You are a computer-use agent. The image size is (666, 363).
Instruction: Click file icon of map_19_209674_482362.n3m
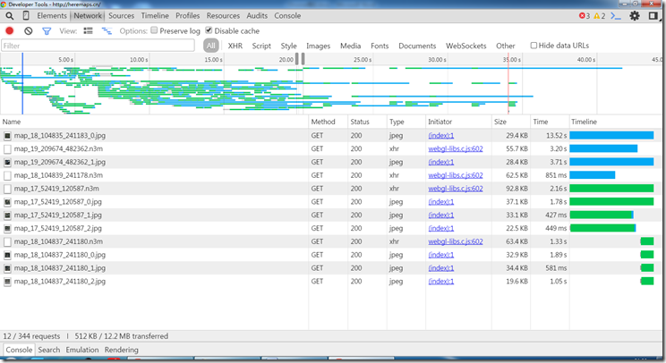[x=7, y=148]
